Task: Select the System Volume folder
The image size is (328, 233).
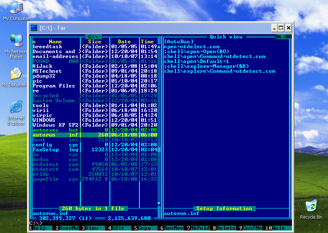Action: [x=95, y=100]
